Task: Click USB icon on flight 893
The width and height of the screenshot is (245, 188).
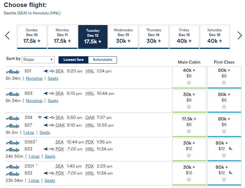Action: tap(52, 94)
